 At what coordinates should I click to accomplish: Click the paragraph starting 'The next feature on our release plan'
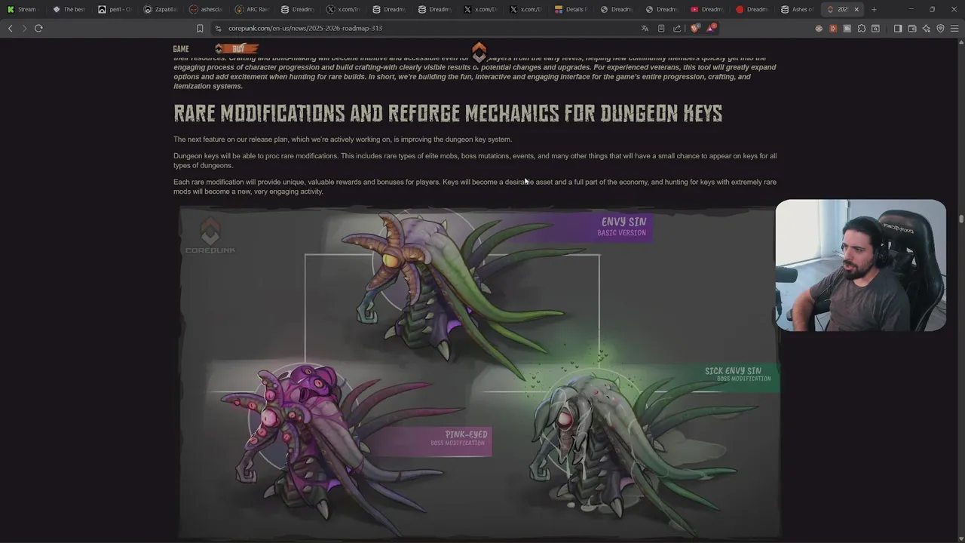click(x=342, y=140)
